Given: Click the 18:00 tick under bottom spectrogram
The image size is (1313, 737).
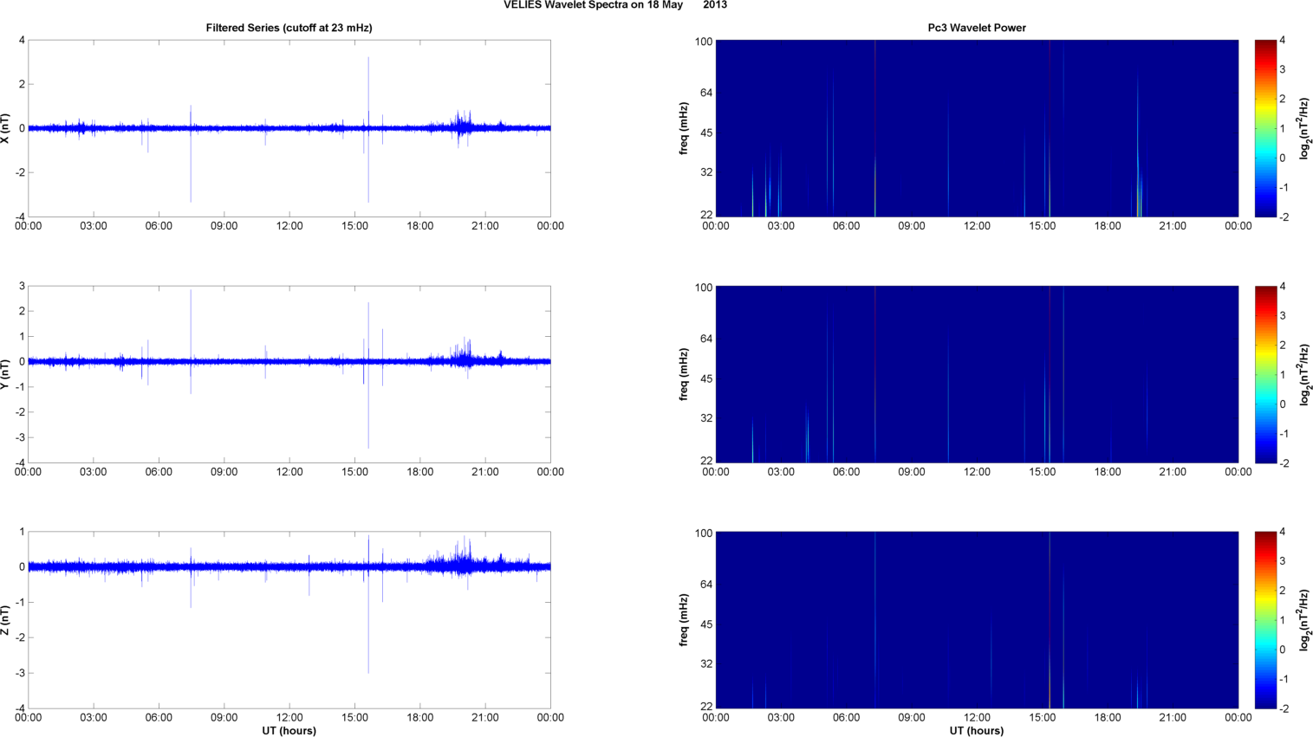Looking at the screenshot, I should coord(1108,717).
